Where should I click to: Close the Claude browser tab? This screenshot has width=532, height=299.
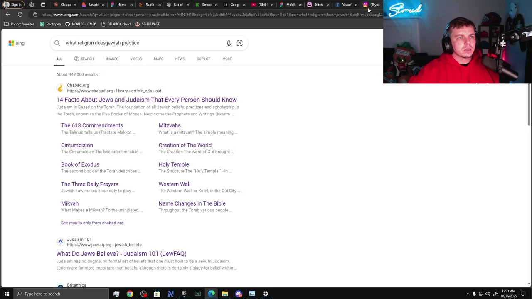click(x=75, y=5)
